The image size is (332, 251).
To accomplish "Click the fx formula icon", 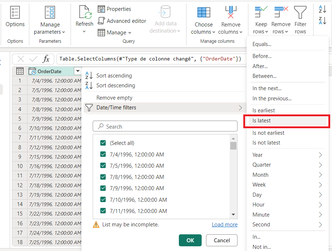I will click(x=46, y=59).
